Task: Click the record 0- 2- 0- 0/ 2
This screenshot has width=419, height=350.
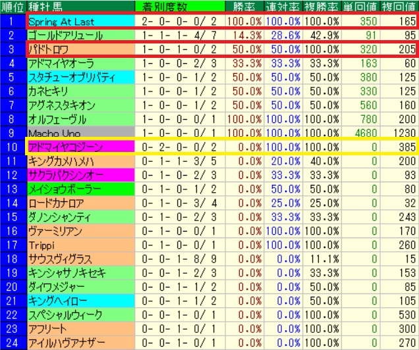Action: tap(179, 147)
